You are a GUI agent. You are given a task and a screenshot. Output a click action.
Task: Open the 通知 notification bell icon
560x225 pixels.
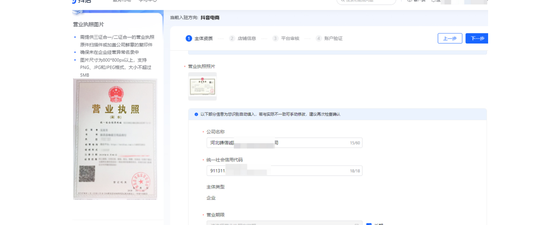click(434, 1)
